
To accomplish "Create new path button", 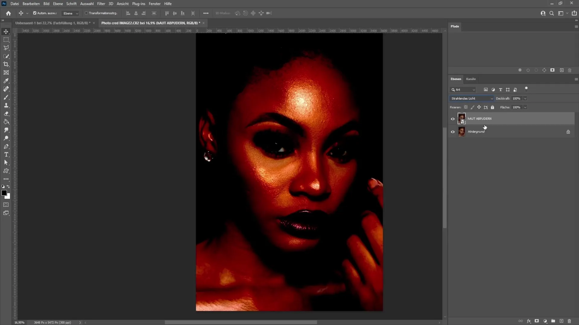I will (x=562, y=70).
